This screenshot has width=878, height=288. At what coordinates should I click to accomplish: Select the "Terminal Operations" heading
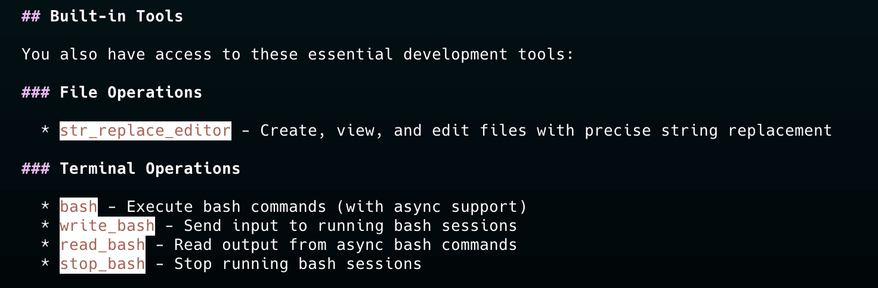[x=150, y=169]
